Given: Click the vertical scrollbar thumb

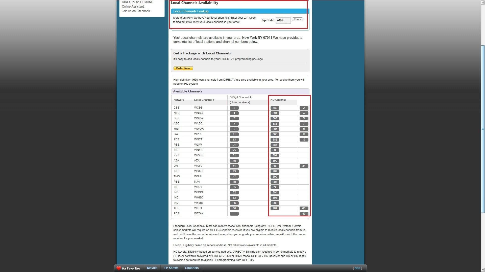Looking at the screenshot, I should click(x=483, y=129).
